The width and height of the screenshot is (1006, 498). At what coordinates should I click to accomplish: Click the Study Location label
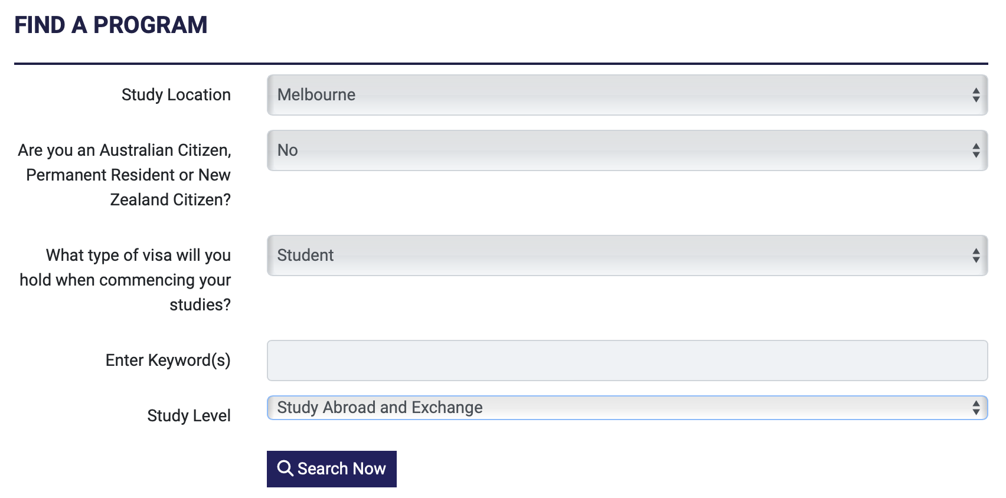[176, 95]
